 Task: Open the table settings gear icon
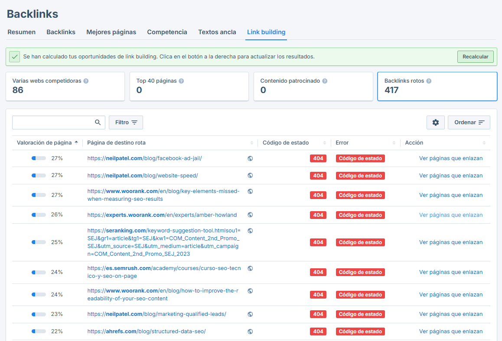pos(435,122)
